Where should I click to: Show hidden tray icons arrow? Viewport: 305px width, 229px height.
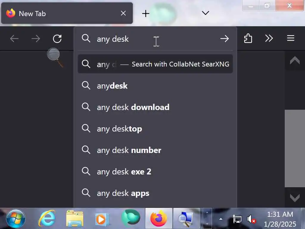pyautogui.click(x=221, y=219)
